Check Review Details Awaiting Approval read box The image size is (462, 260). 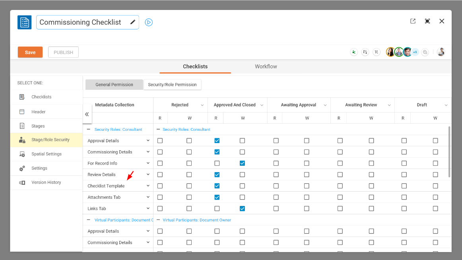[276, 175]
